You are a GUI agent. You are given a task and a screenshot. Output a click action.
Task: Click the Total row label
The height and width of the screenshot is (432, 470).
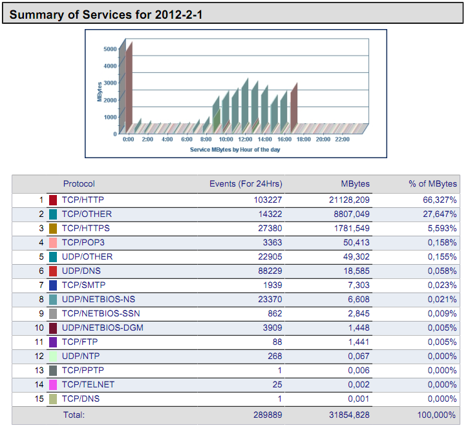(x=73, y=415)
